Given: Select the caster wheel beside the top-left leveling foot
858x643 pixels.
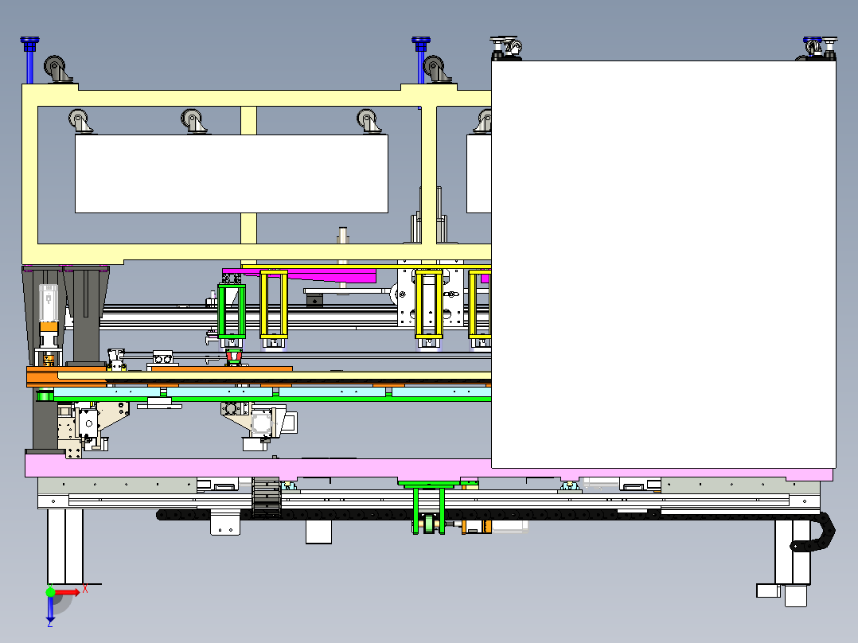Looking at the screenshot, I should (x=57, y=69).
